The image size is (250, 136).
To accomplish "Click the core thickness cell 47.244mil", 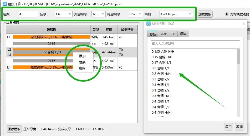I will tap(109, 52).
